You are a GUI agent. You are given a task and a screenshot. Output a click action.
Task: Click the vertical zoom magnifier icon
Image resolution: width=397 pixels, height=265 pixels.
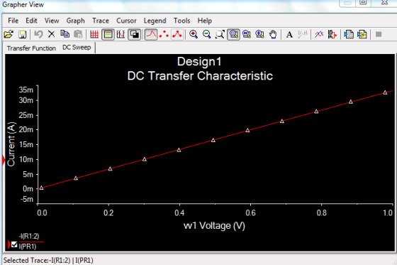[x=259, y=34]
